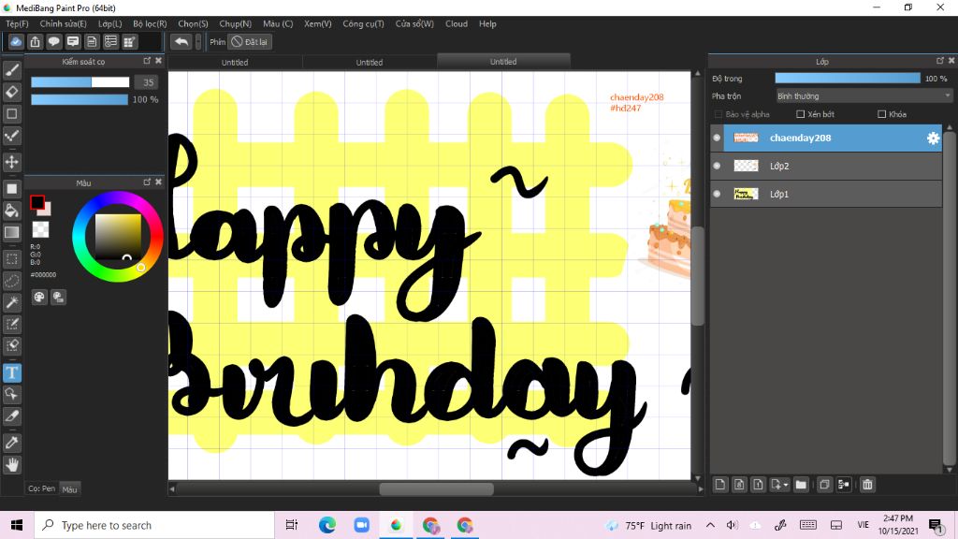The width and height of the screenshot is (958, 539).
Task: Open the speech bubble chat icon
Action: pos(53,41)
